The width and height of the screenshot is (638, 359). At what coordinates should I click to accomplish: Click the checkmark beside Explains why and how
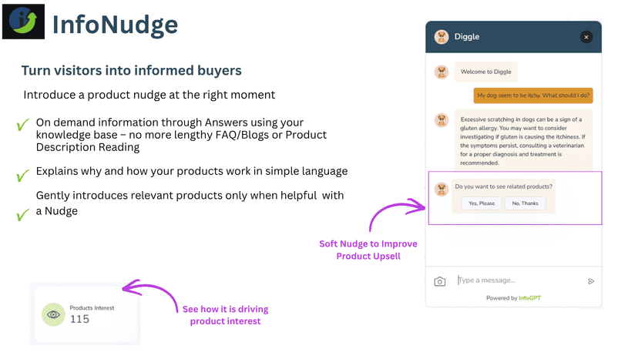(x=23, y=175)
